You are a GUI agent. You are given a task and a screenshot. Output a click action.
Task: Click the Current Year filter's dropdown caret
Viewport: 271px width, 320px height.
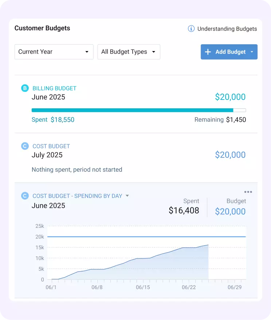click(x=87, y=52)
